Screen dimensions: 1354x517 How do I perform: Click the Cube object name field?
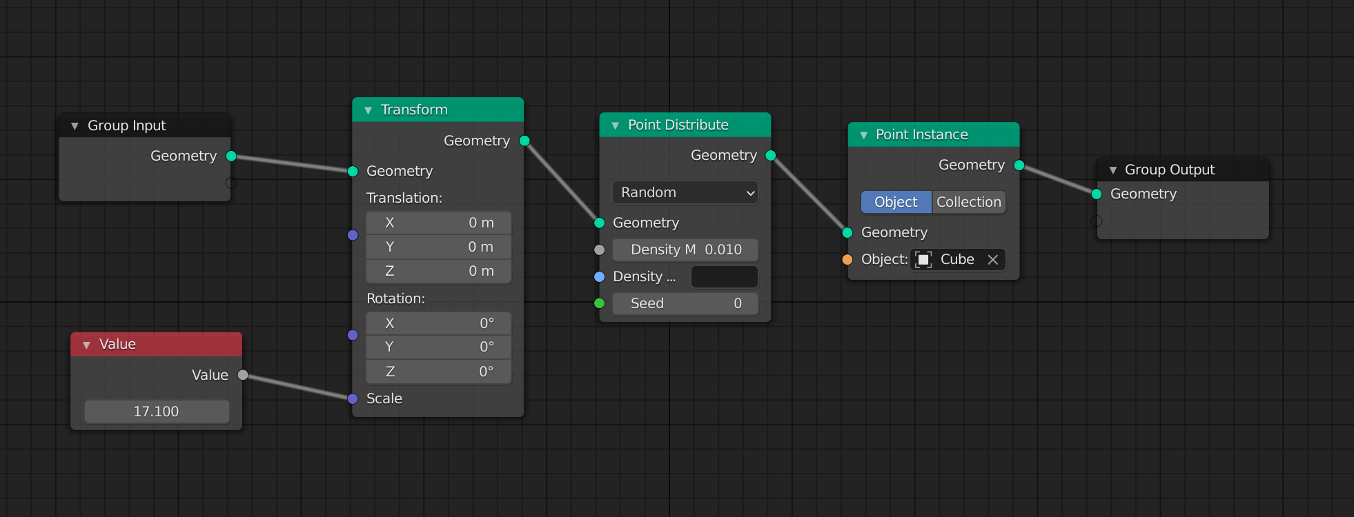958,259
